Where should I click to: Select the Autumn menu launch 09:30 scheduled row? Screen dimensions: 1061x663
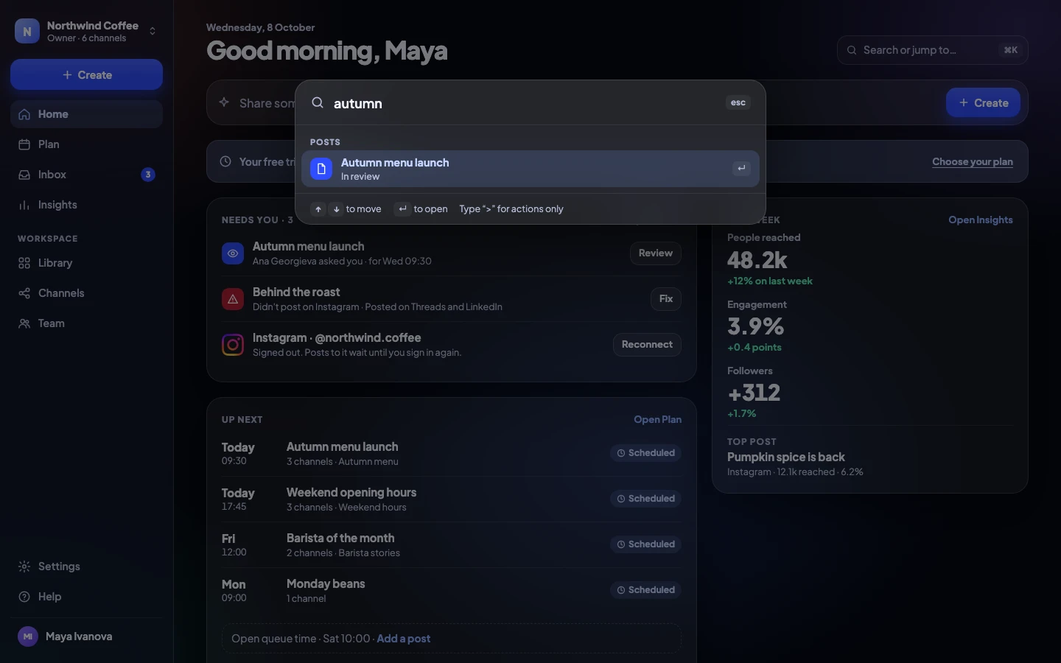452,454
